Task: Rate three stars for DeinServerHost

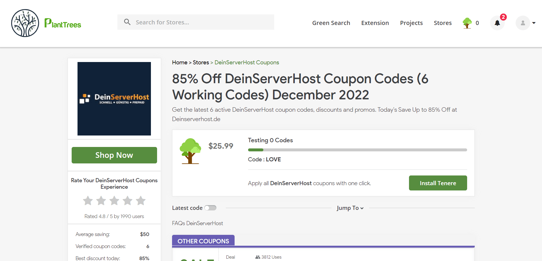Action: pyautogui.click(x=114, y=201)
